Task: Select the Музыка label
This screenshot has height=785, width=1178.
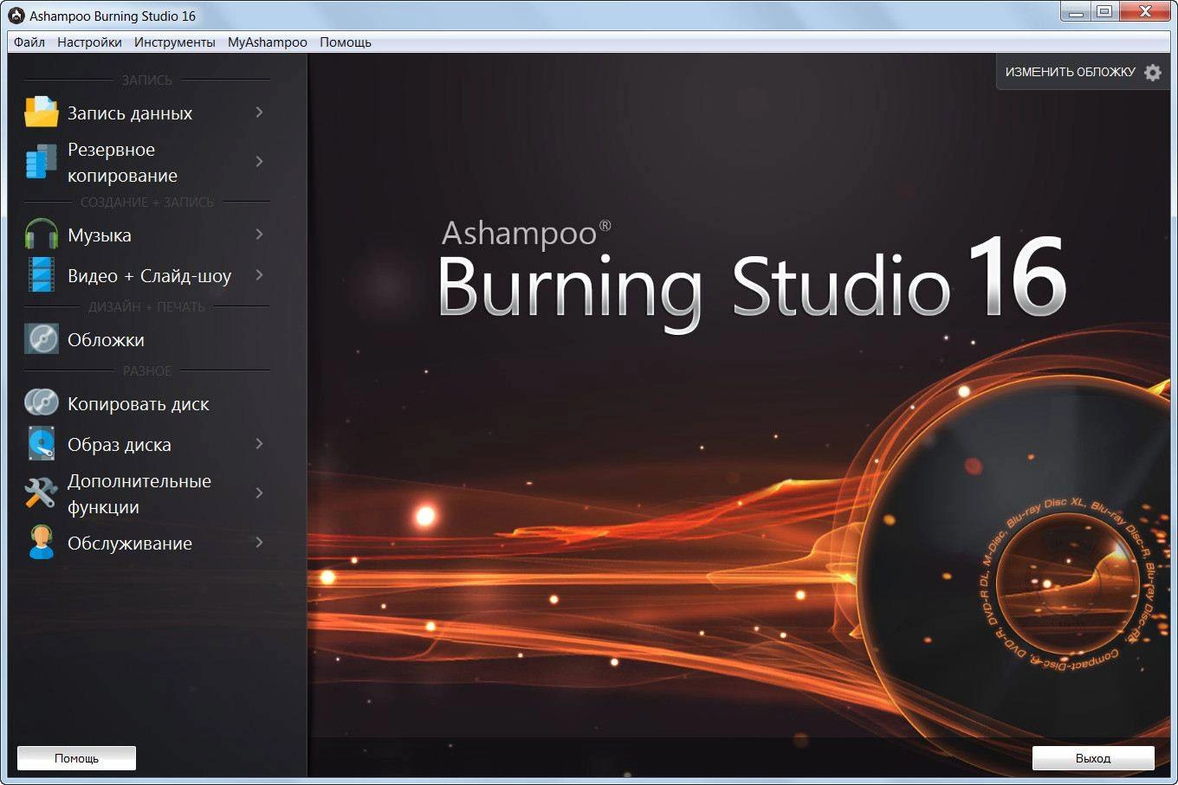Action: [100, 235]
